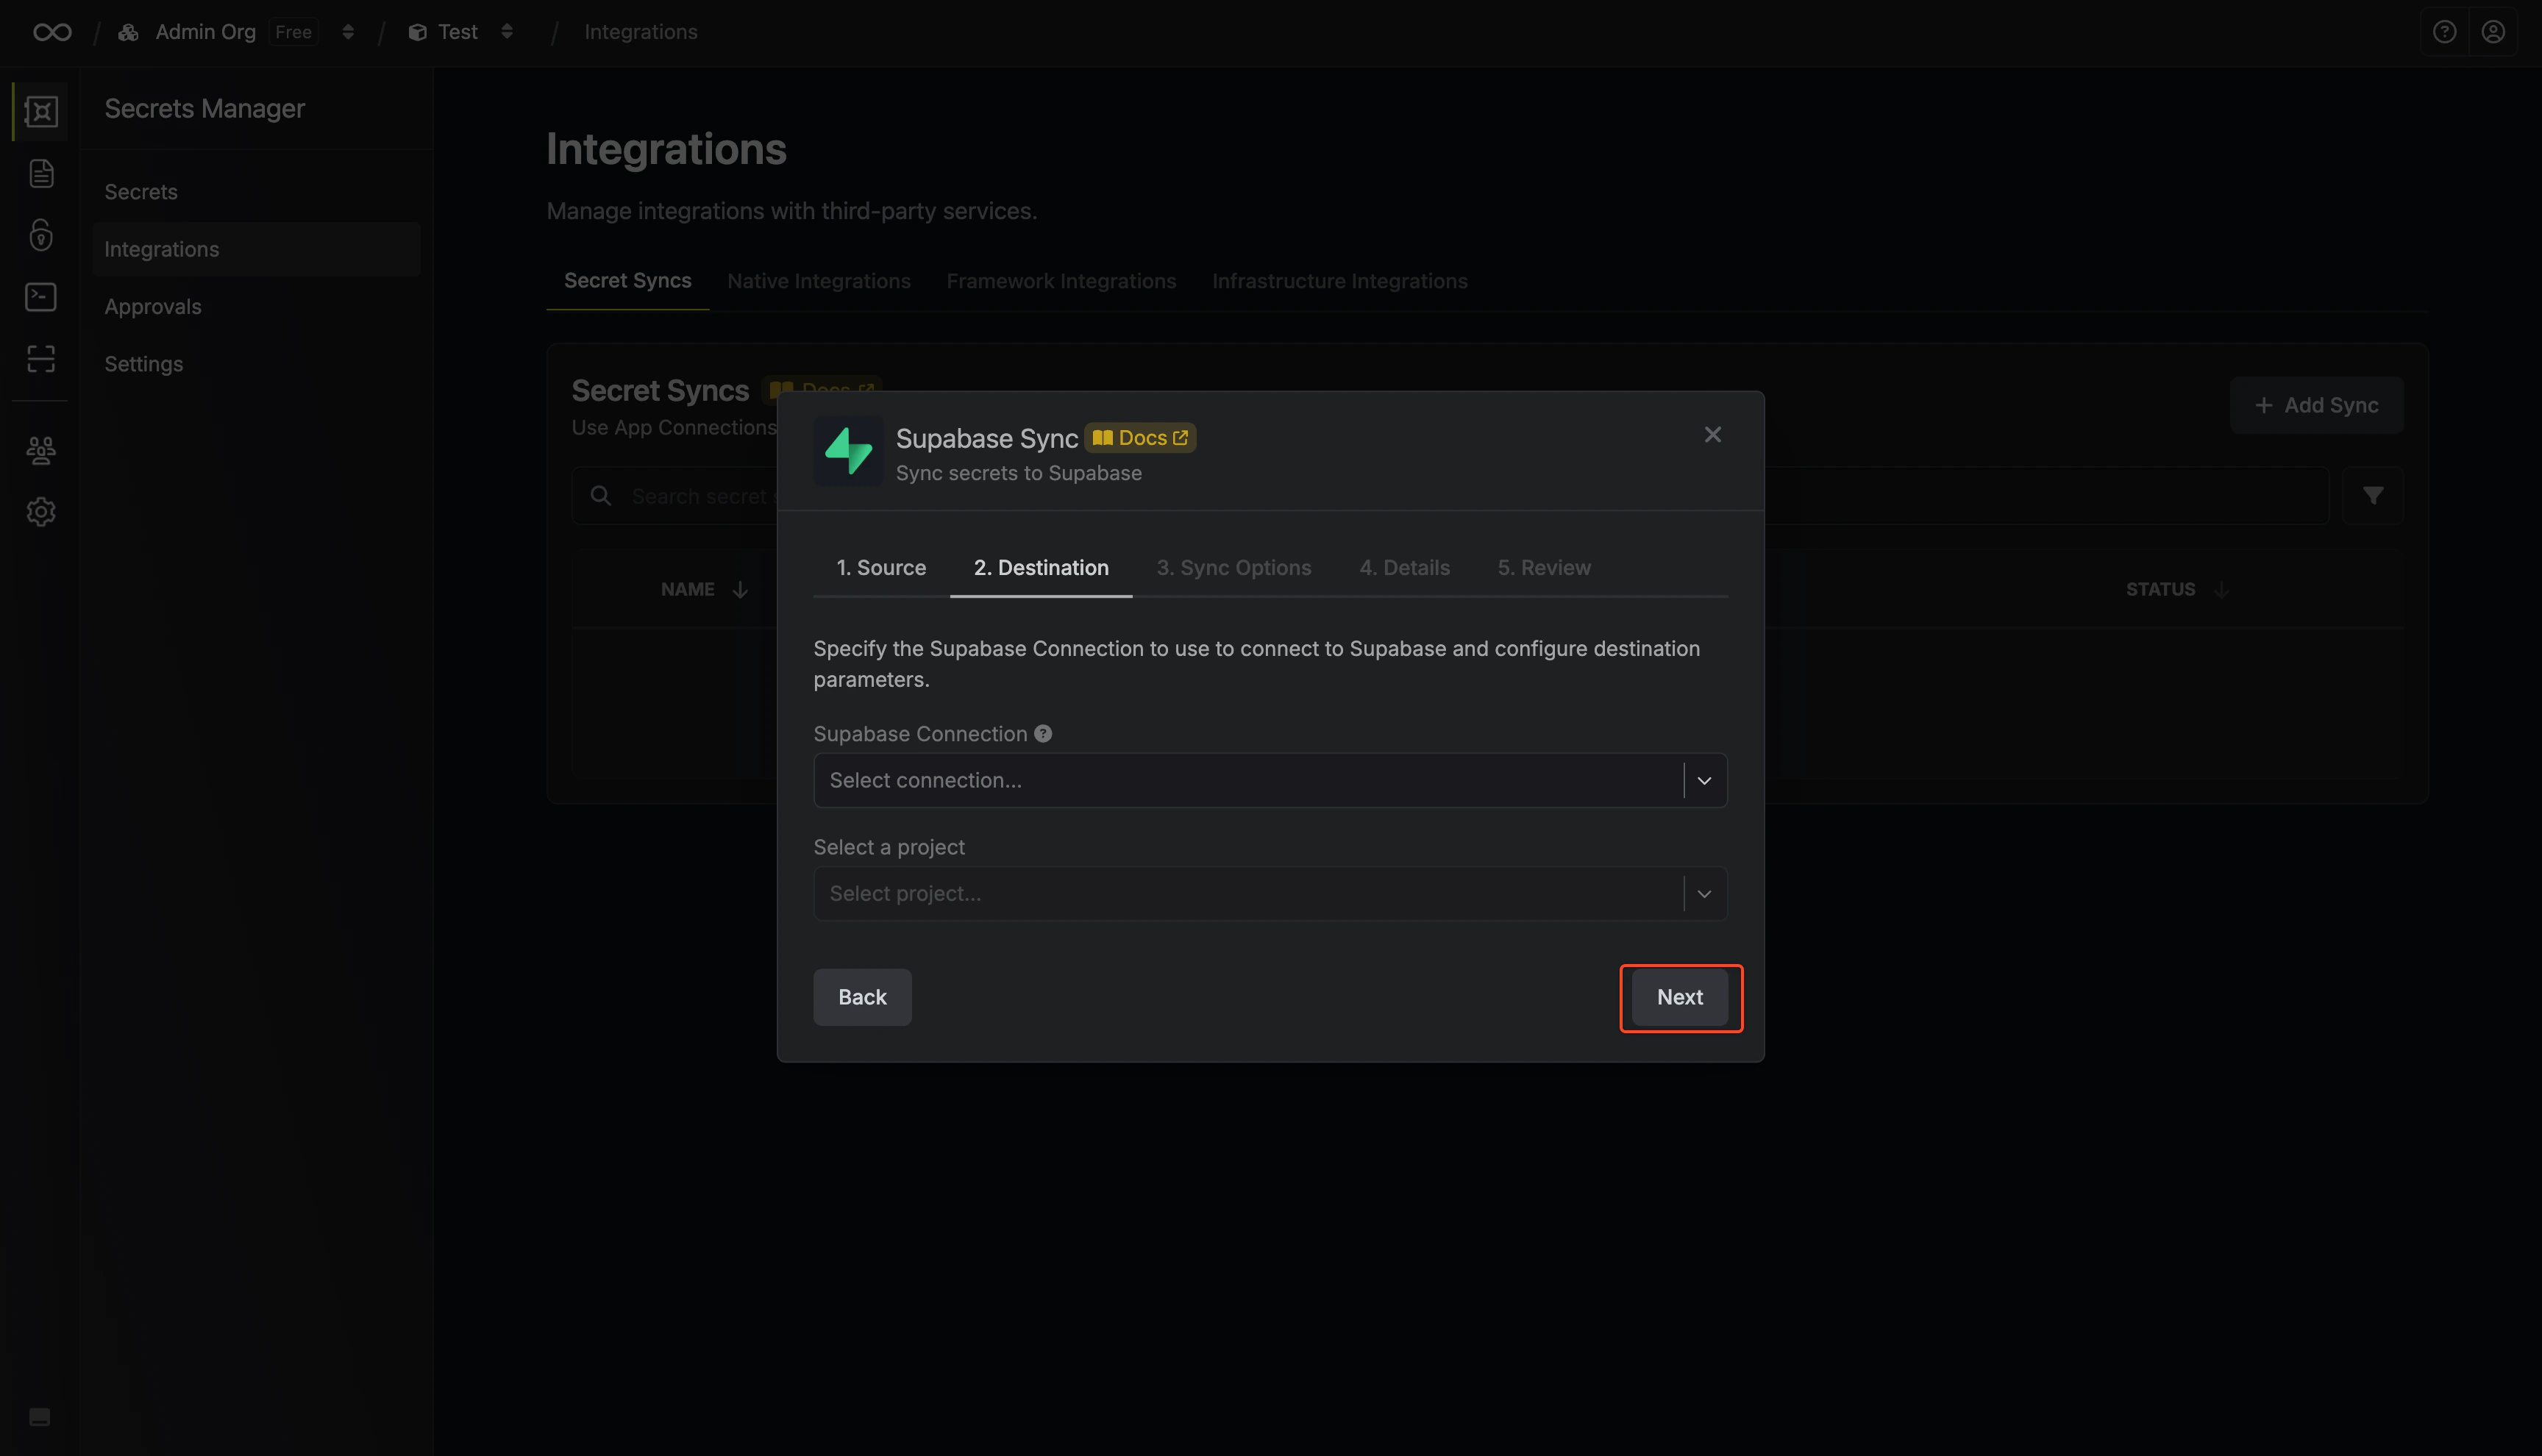Focus the Search secret syncs field

coord(1450,496)
